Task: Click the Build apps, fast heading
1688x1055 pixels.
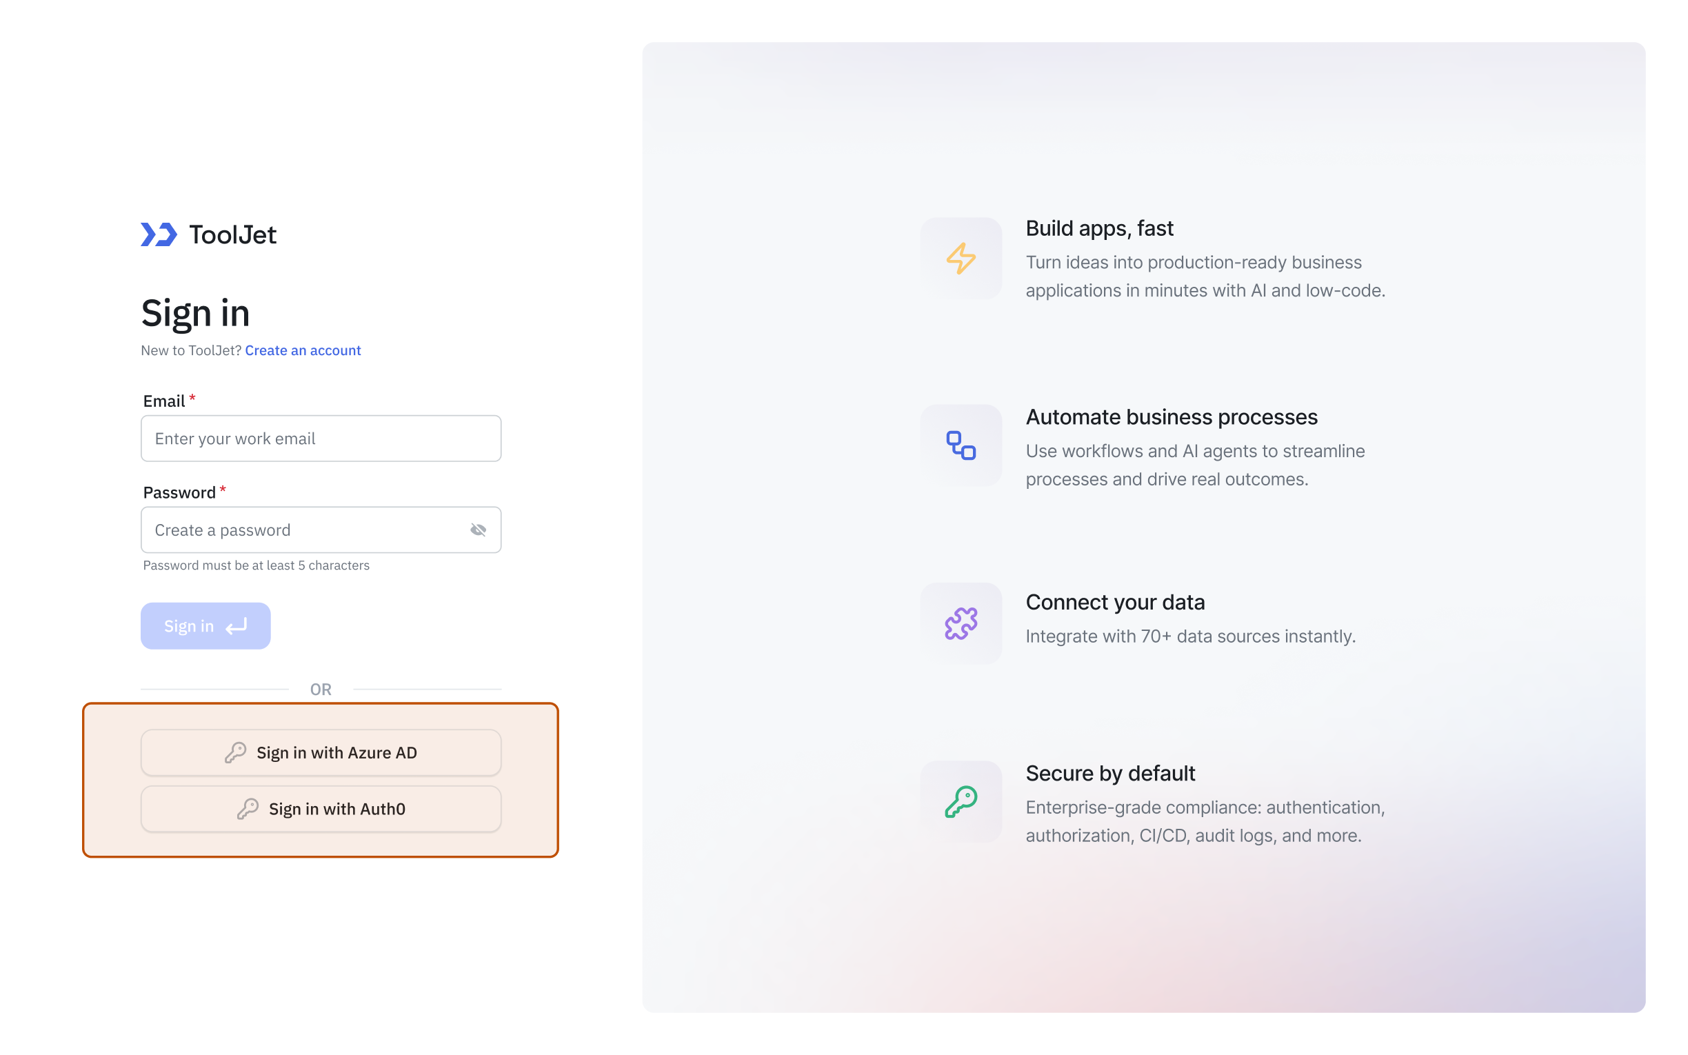Action: click(1098, 228)
